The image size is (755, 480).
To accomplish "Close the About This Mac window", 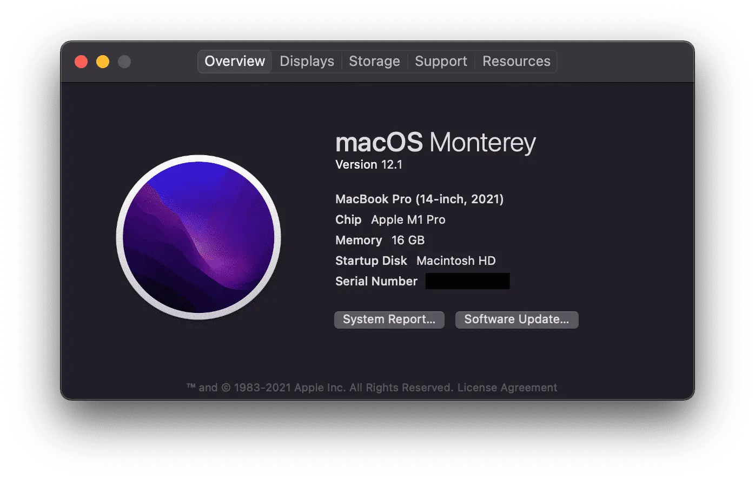I will [81, 62].
